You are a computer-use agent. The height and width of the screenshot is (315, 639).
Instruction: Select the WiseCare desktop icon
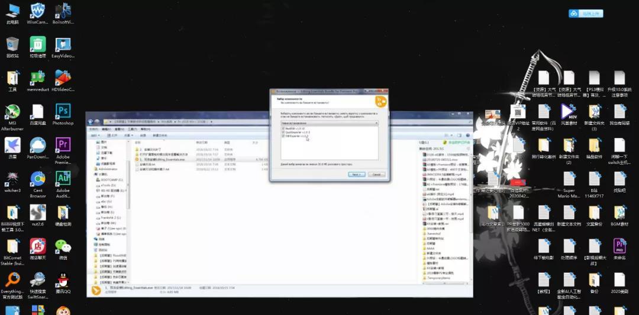(x=38, y=11)
